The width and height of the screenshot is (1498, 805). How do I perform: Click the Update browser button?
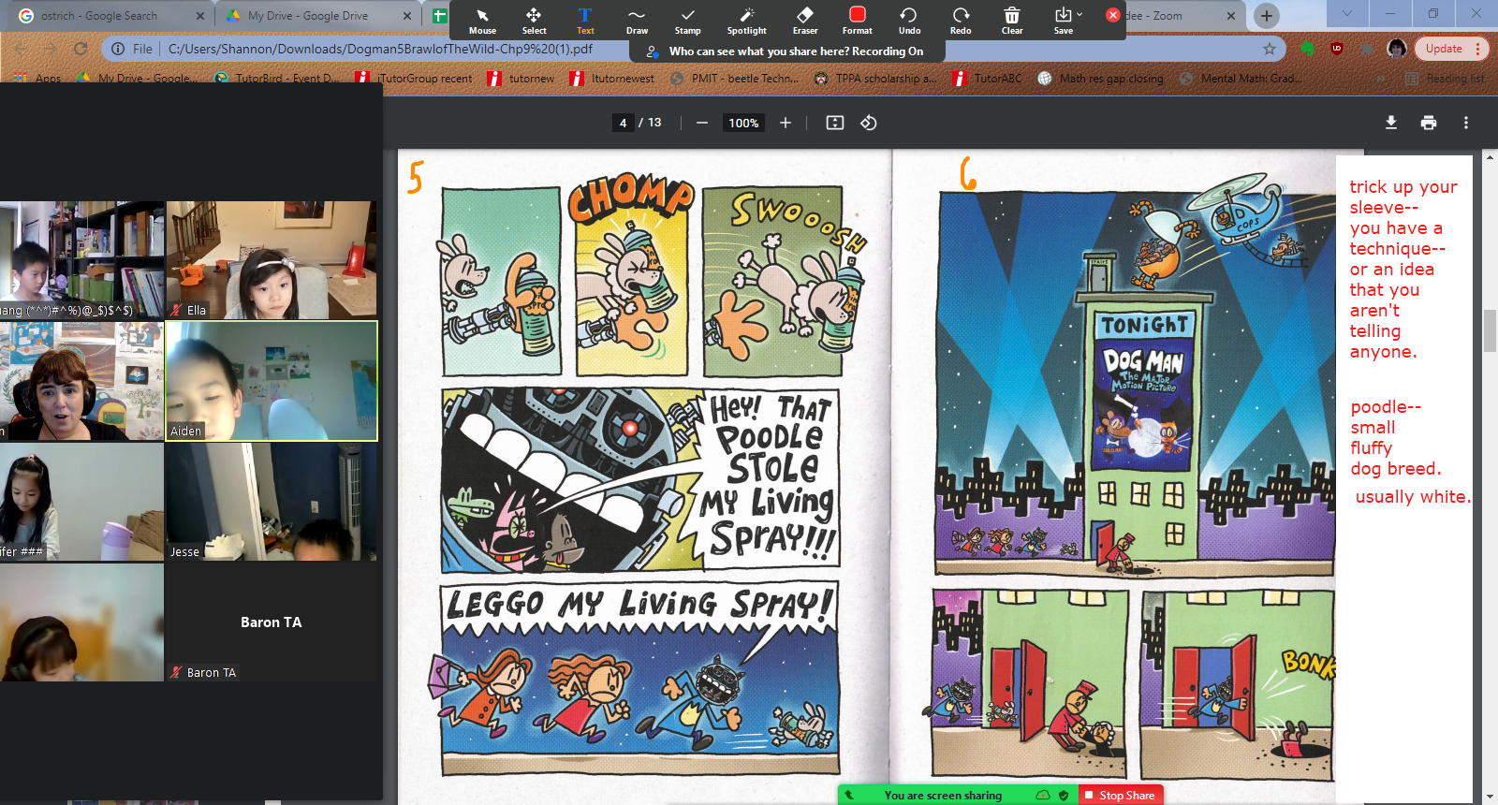tap(1444, 49)
